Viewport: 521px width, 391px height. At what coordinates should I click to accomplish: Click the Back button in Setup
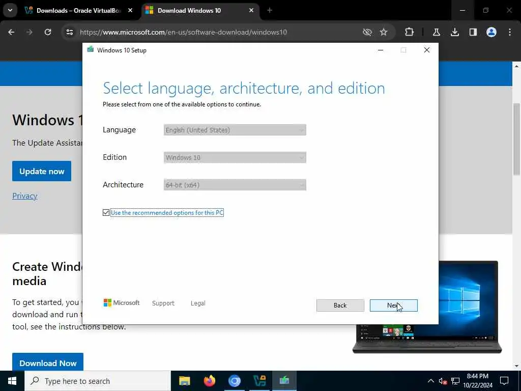pyautogui.click(x=340, y=305)
